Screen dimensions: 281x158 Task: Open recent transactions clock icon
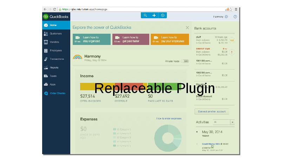pos(162,15)
